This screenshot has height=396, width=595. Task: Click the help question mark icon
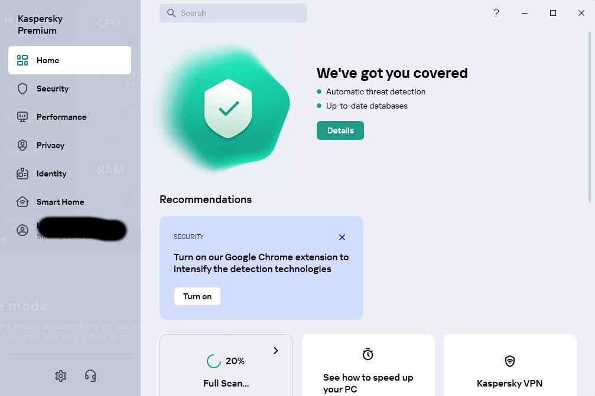point(496,13)
